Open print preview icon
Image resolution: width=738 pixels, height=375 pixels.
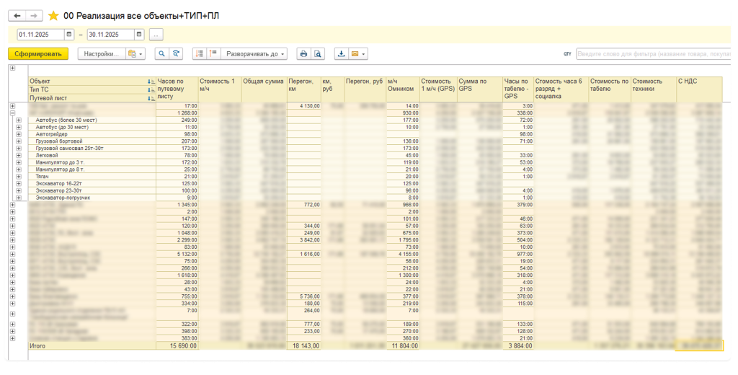(318, 54)
